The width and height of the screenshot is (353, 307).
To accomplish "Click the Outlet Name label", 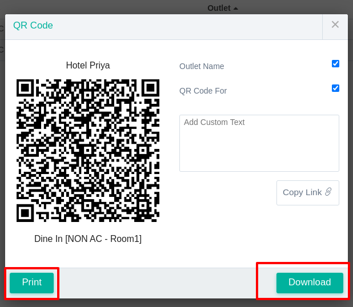I will (x=202, y=66).
